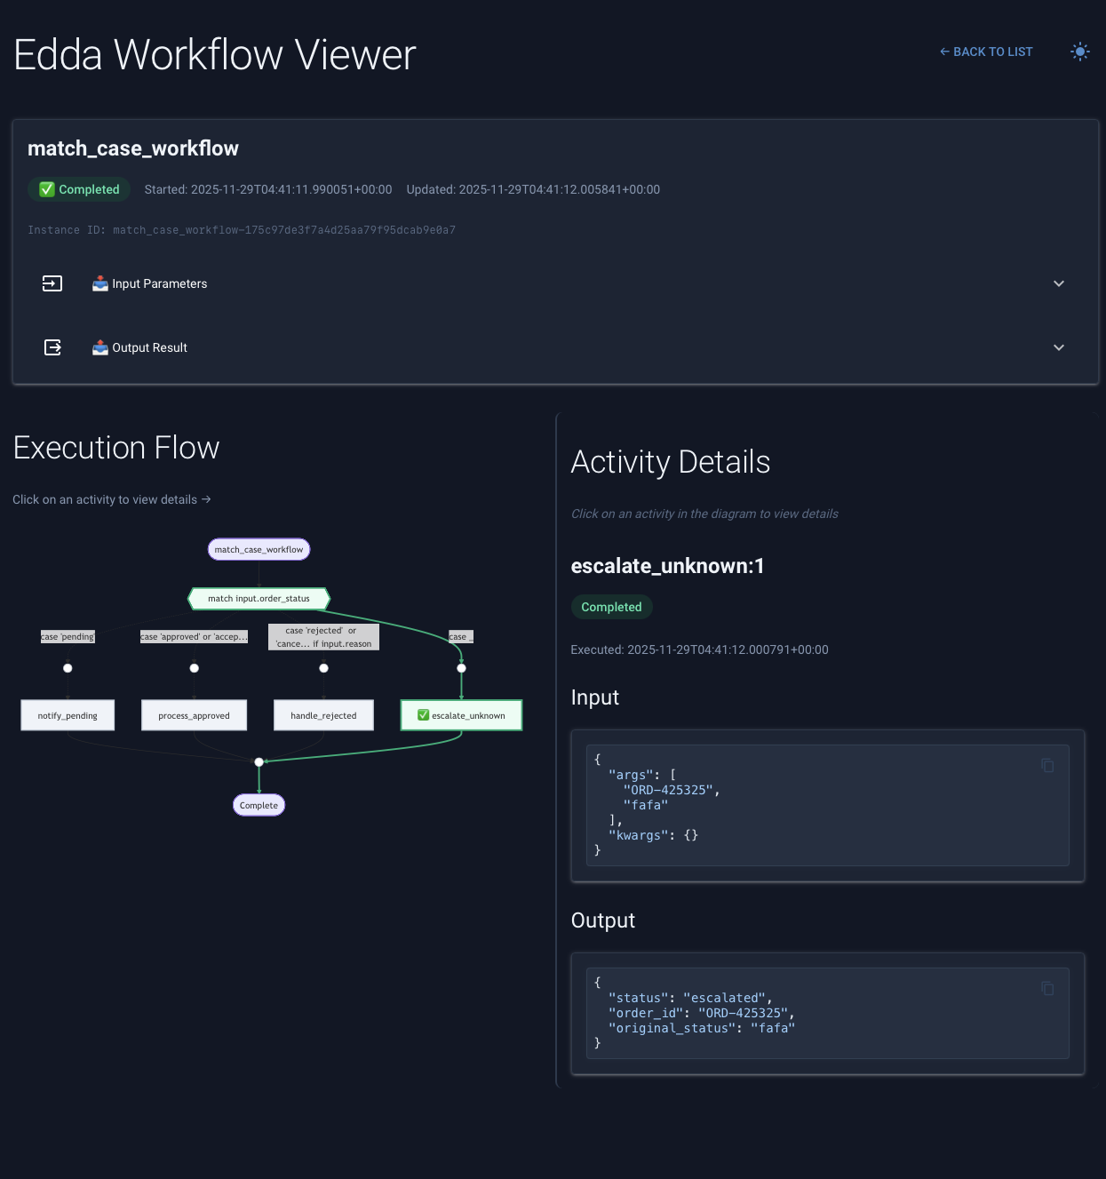1106x1179 pixels.
Task: Toggle the light theme sun icon
Action: pos(1079,52)
